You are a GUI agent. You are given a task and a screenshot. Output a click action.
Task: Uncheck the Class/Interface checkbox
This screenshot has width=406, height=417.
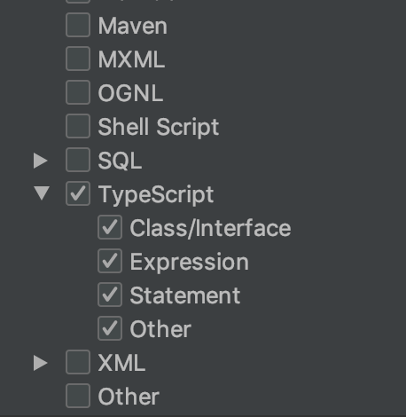click(x=110, y=227)
